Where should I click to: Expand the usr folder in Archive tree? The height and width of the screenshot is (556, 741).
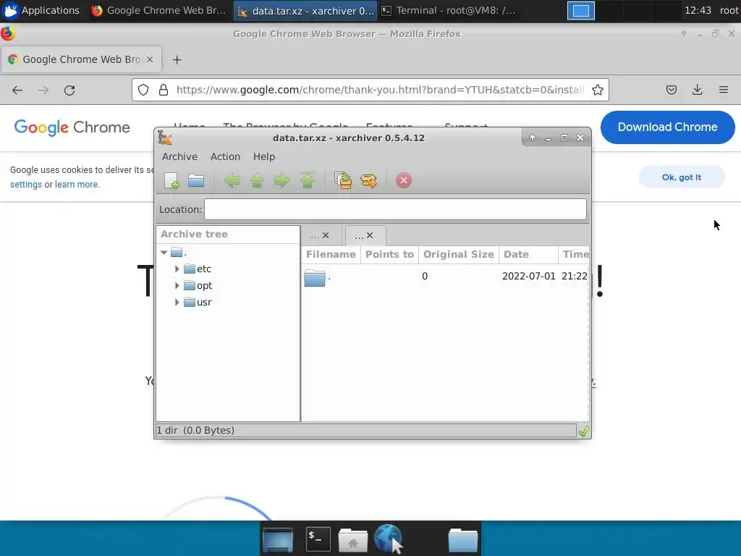tap(177, 302)
